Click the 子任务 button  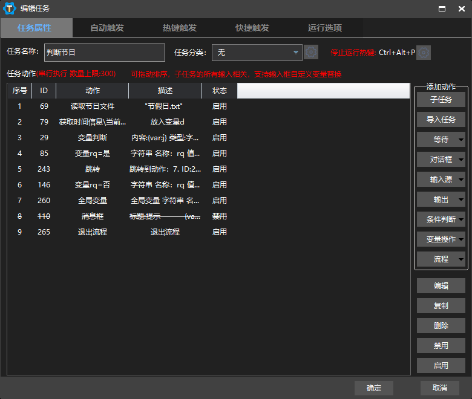[441, 100]
